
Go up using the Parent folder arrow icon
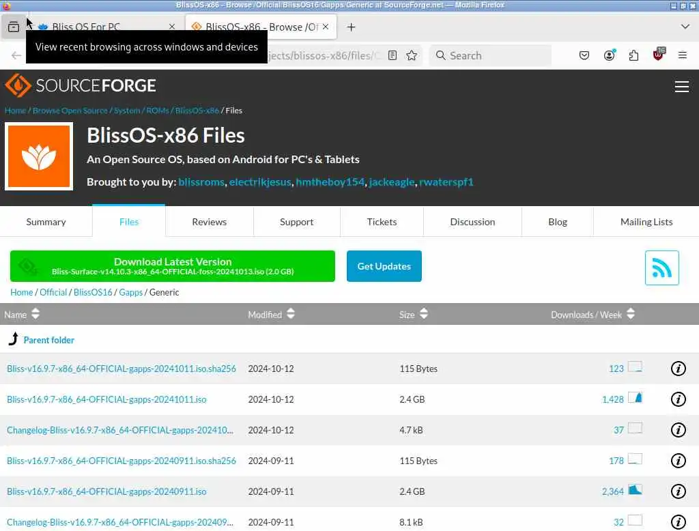coord(14,339)
